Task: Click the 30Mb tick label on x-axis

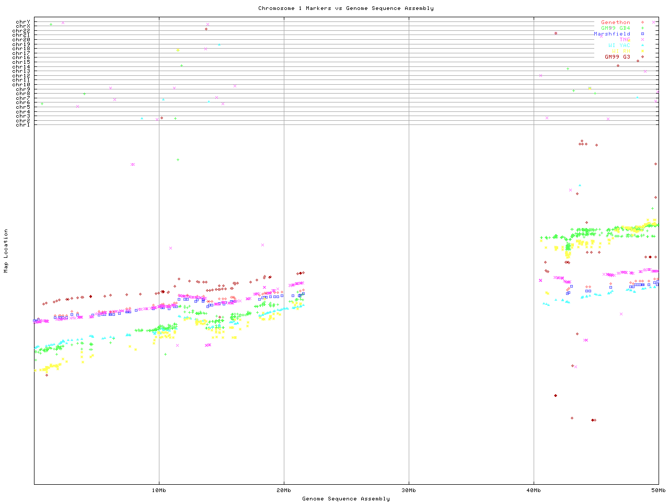Action: 409,490
